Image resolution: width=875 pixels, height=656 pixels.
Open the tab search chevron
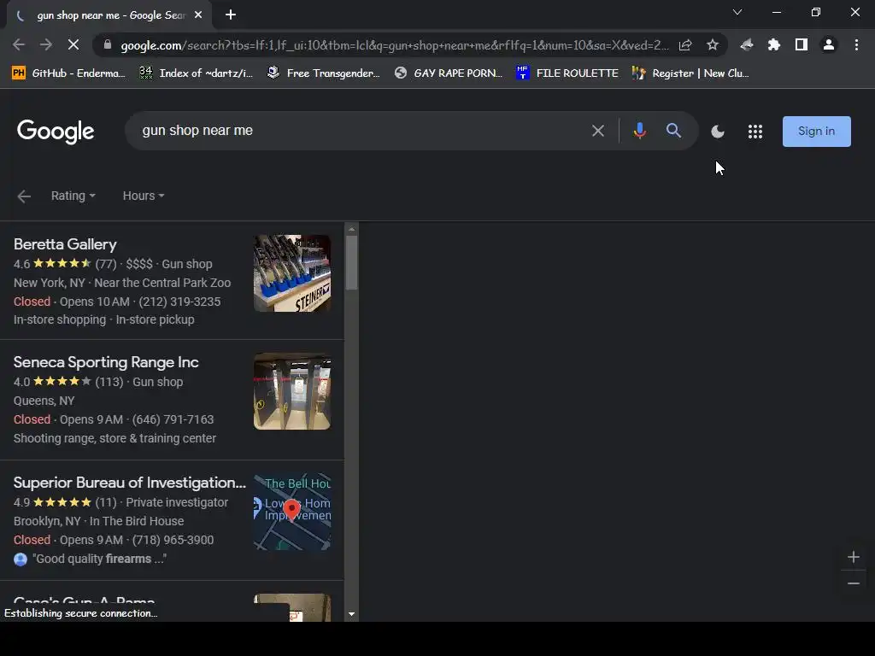pyautogui.click(x=737, y=12)
